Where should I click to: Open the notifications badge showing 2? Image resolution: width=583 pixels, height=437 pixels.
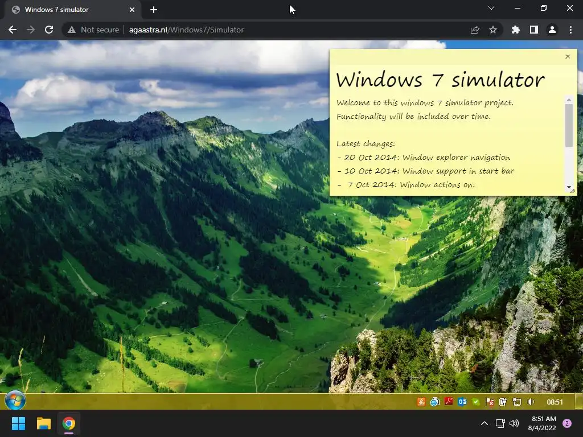tap(567, 423)
